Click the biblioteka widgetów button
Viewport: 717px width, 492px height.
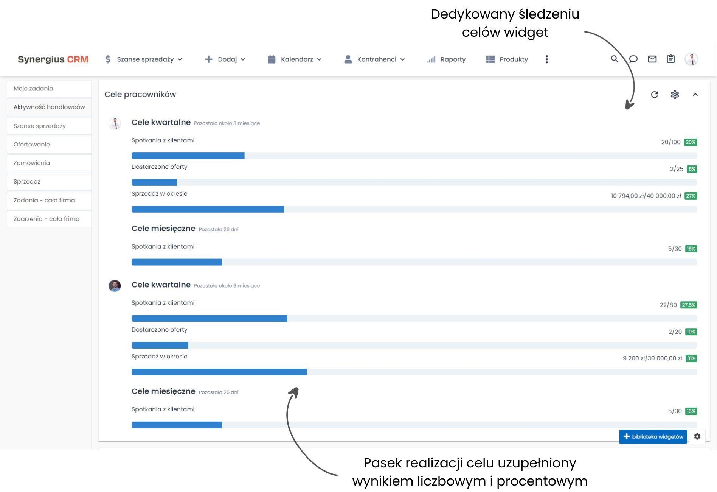(x=653, y=436)
